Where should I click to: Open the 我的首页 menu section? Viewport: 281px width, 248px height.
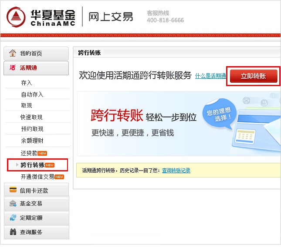tap(36, 54)
